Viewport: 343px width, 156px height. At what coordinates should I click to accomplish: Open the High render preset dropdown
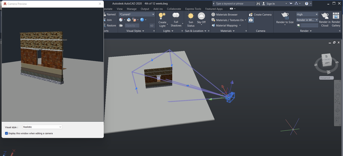click(x=307, y=15)
